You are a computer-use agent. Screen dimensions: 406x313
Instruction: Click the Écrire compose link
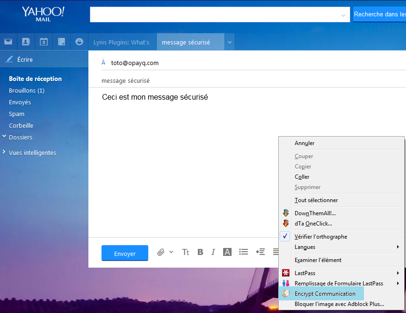point(25,59)
